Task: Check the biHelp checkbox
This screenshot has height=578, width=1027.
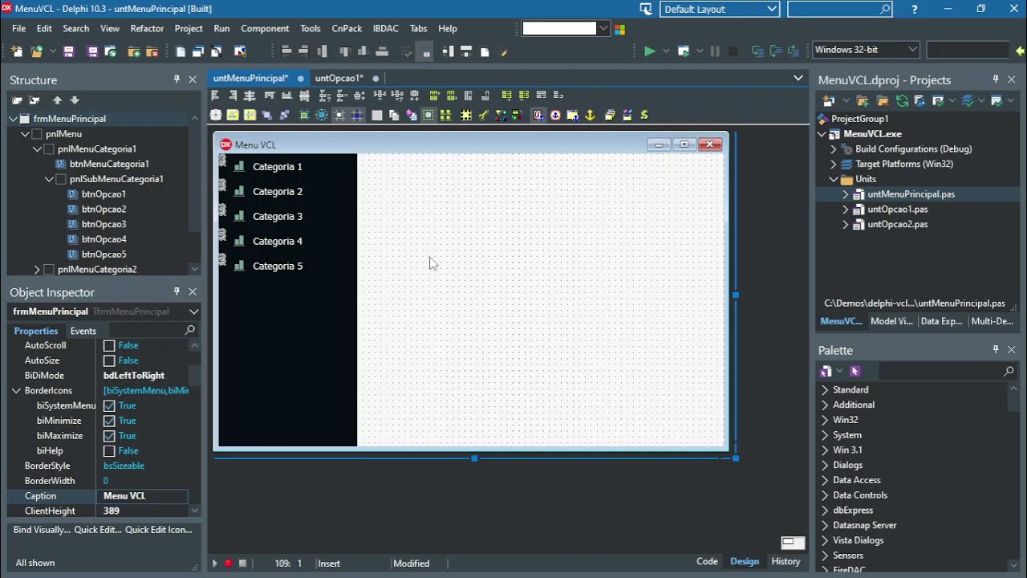Action: point(109,451)
